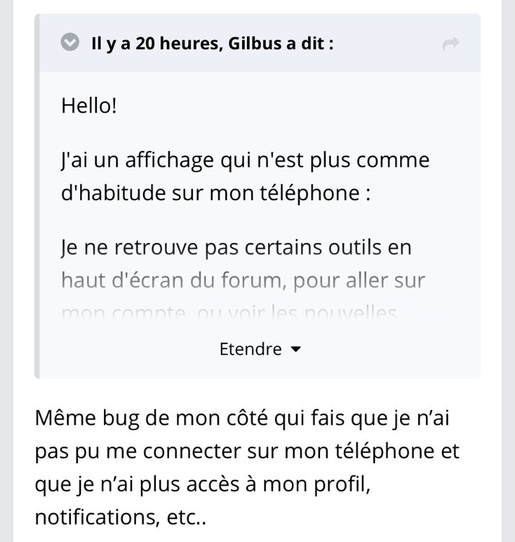
Task: Click the go-to-original-post arrow icon
Action: coord(451,45)
